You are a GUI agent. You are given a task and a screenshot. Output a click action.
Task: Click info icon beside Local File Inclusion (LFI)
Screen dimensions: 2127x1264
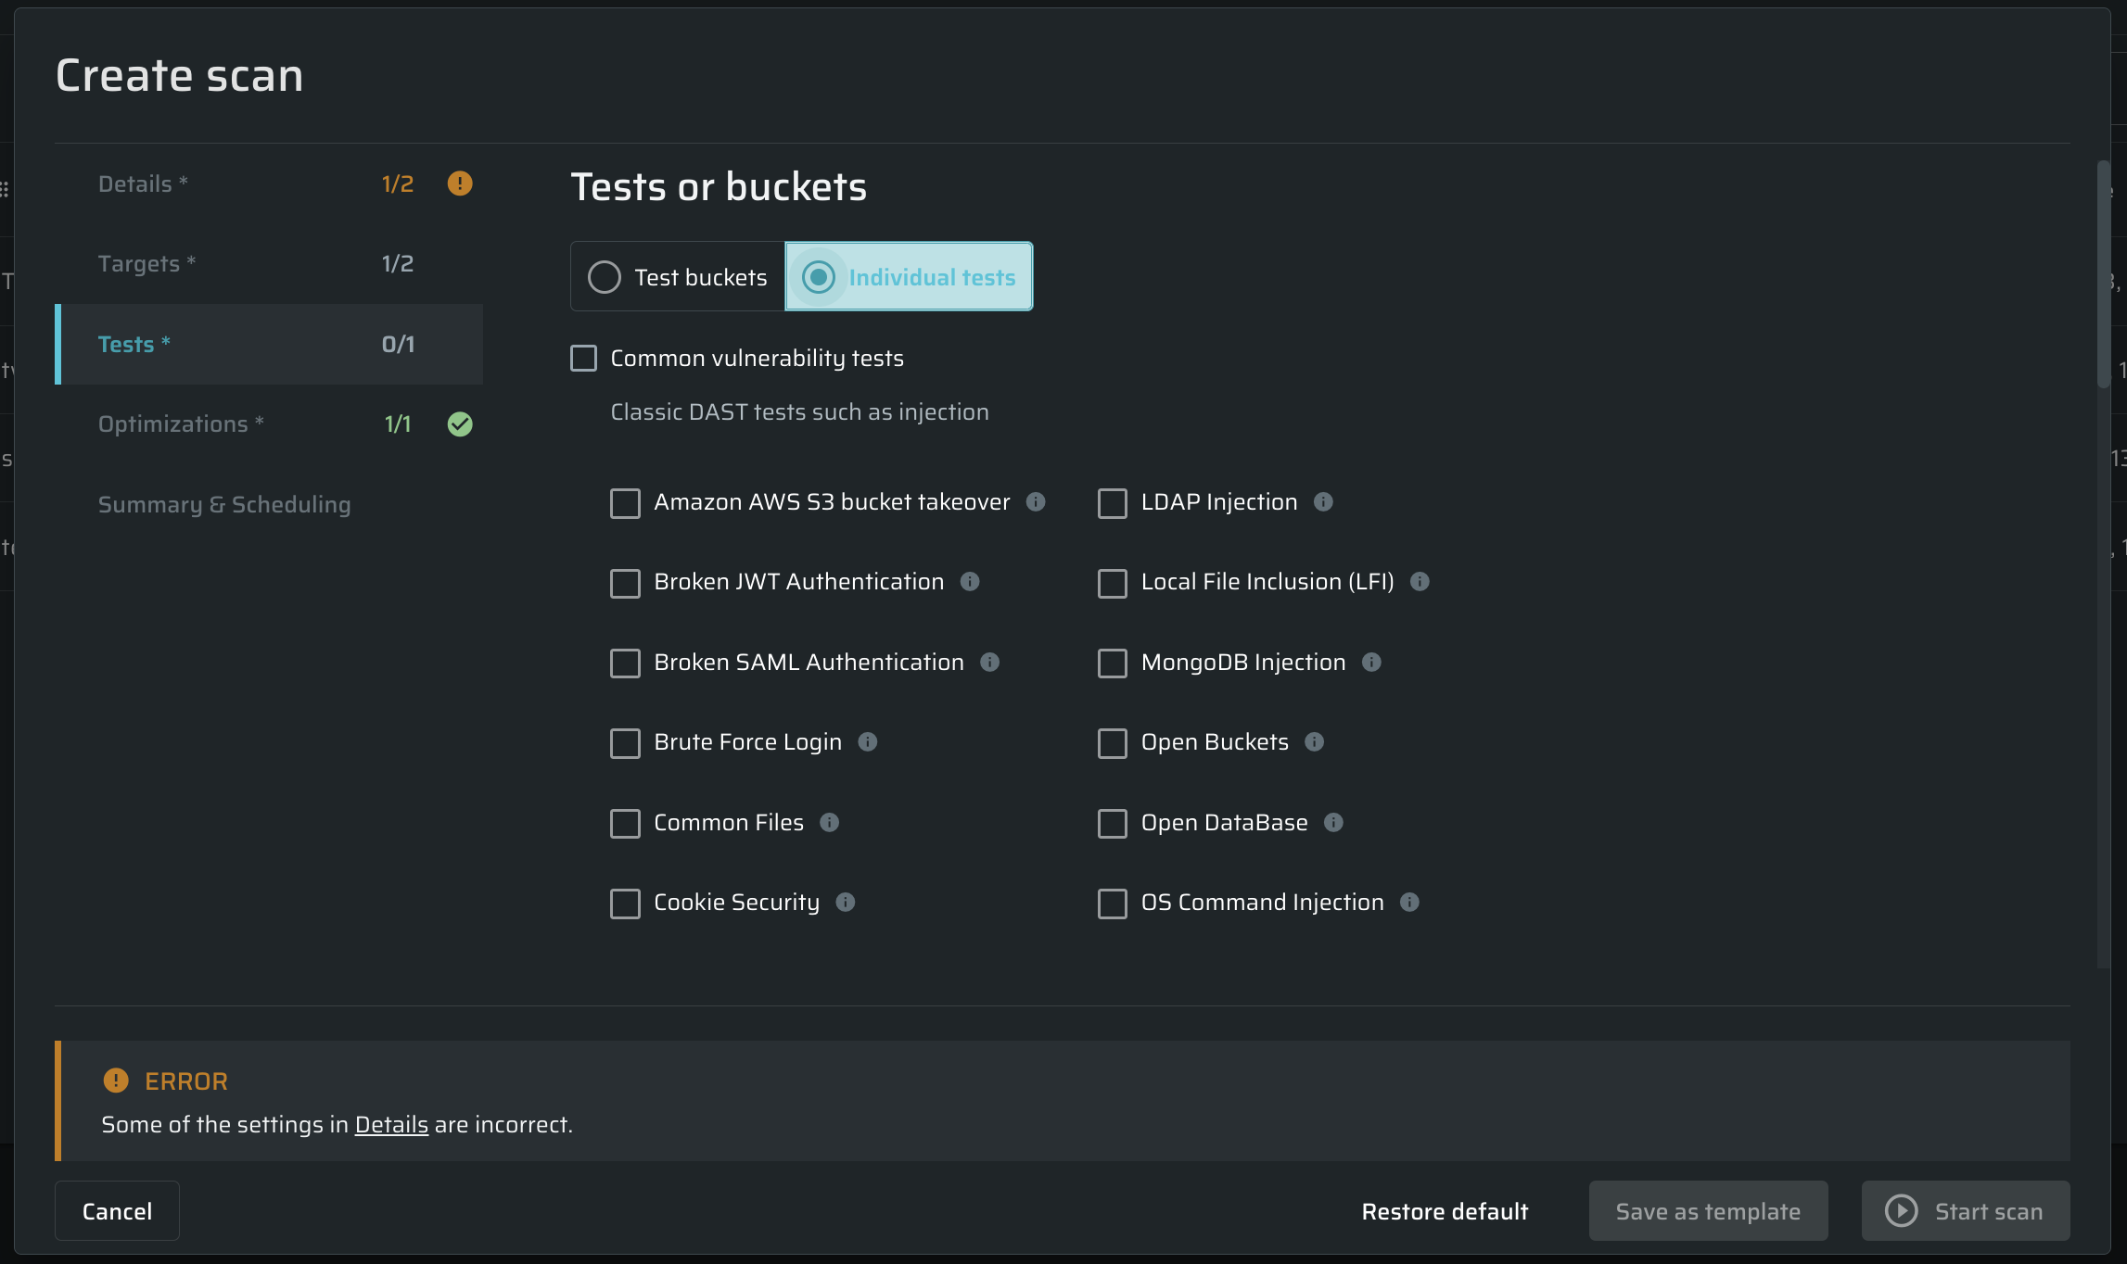1420,581
